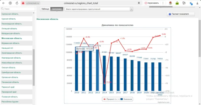The image size is (201, 105).
Task: Select the Диаграмма tab
Action: click(57, 9)
